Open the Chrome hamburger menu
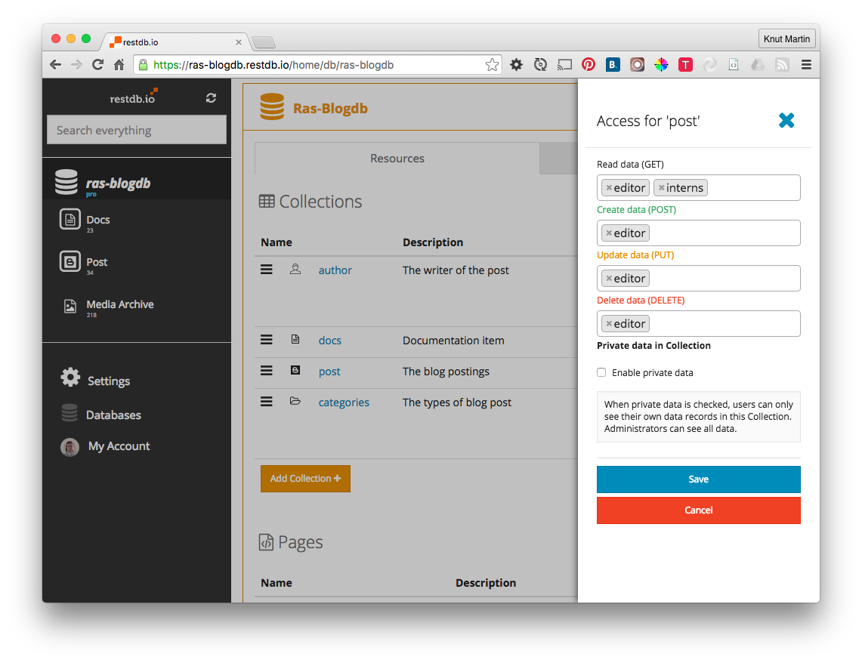Viewport: 862px width, 663px height. pos(807,65)
